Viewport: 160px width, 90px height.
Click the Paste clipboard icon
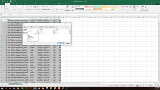pyautogui.click(x=2, y=7)
